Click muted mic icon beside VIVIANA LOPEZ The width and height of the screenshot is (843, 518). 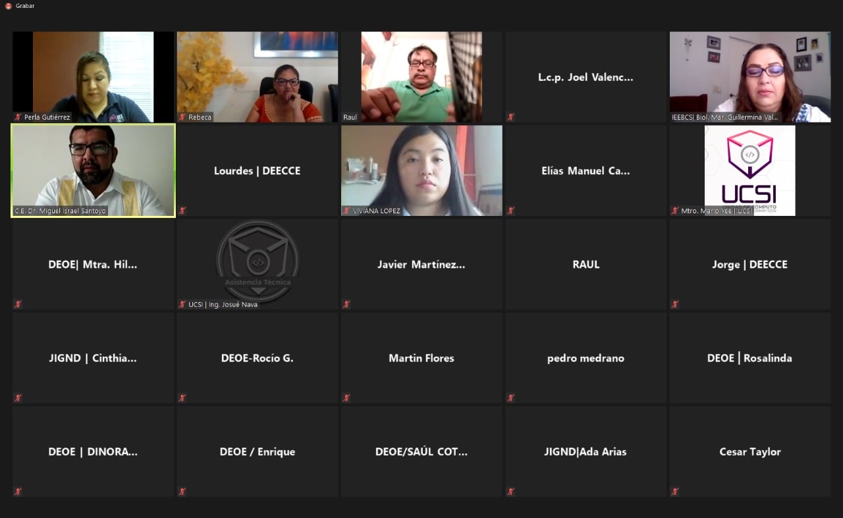coord(346,211)
